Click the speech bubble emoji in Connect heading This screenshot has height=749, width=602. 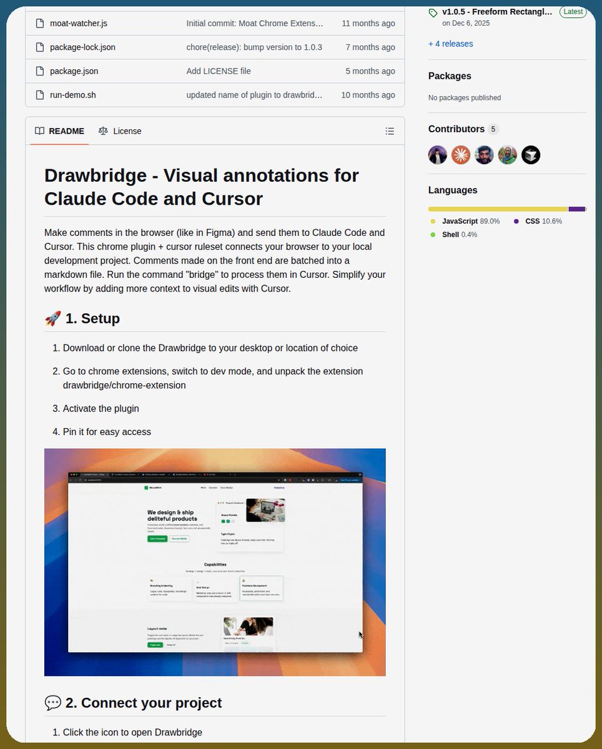(x=53, y=703)
